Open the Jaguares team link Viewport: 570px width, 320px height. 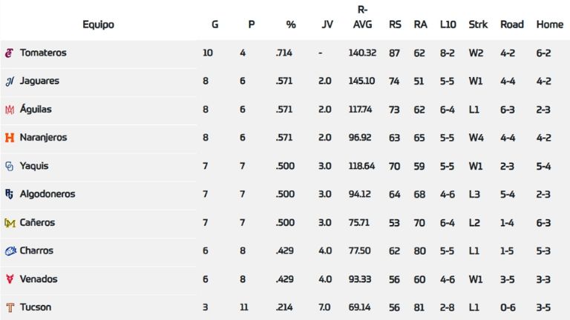point(39,81)
